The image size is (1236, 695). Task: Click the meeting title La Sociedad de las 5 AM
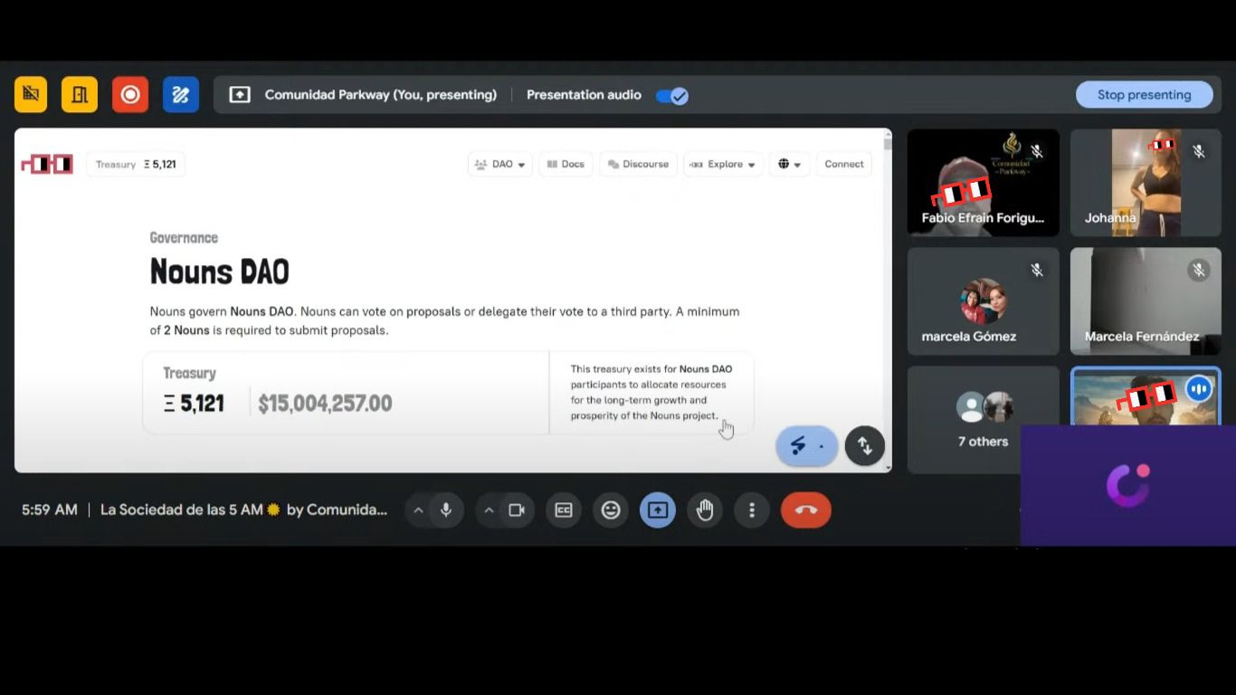pos(243,510)
